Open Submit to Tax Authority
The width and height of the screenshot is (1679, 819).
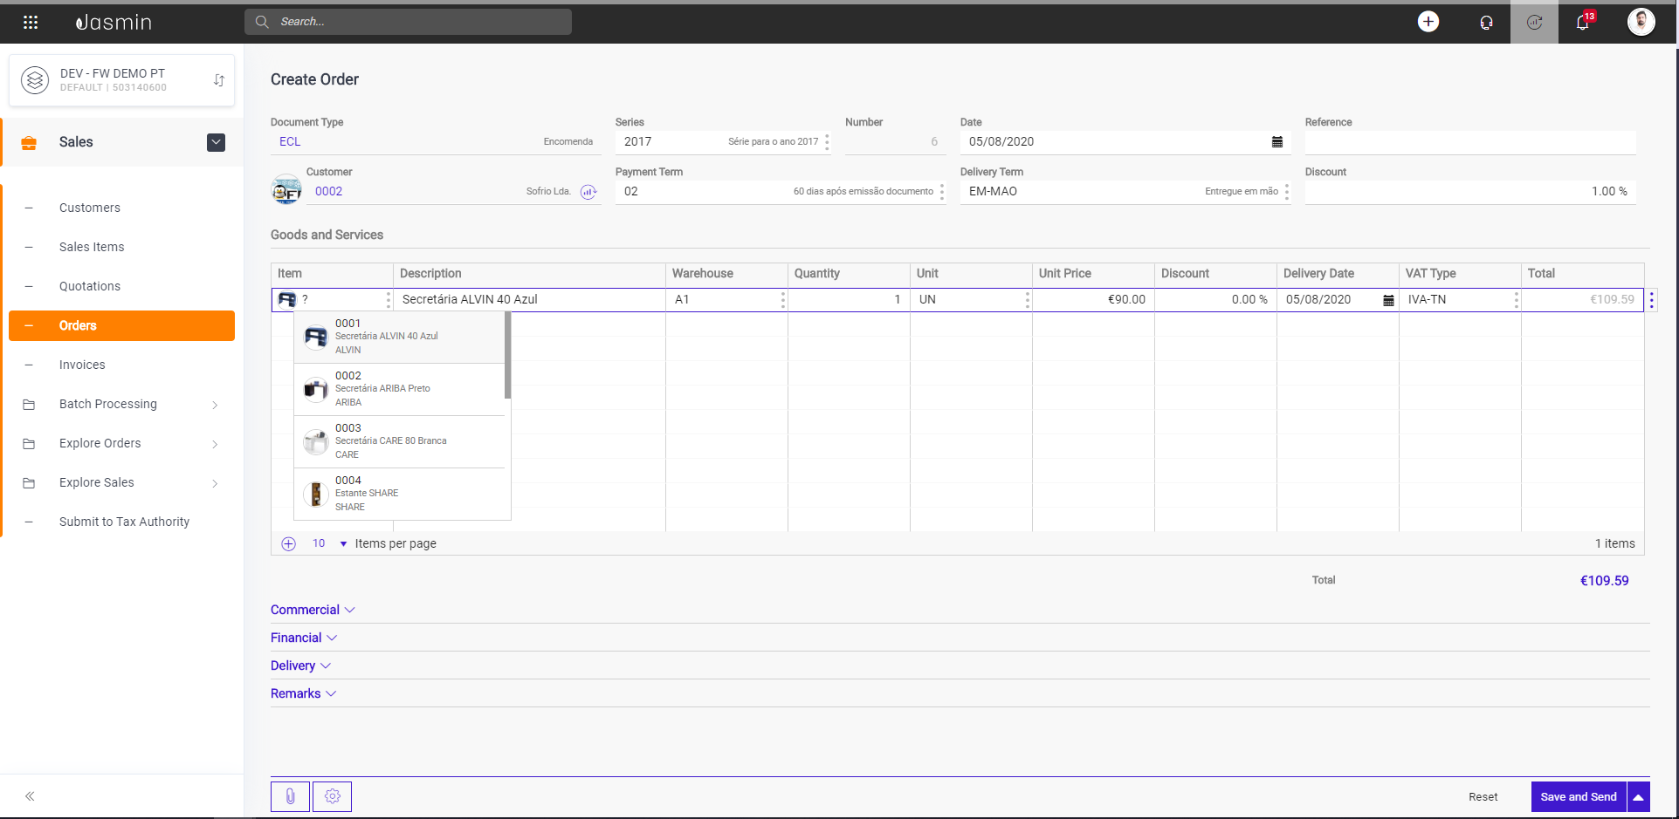tap(124, 522)
